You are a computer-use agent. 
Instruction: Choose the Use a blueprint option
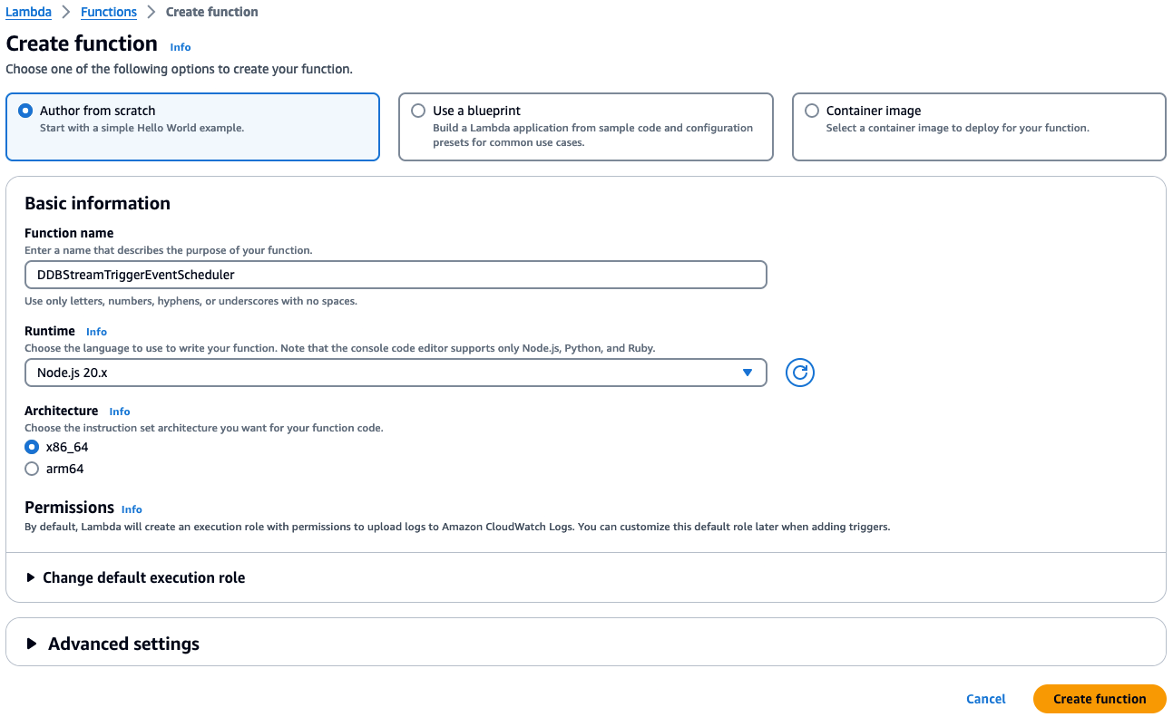click(418, 111)
